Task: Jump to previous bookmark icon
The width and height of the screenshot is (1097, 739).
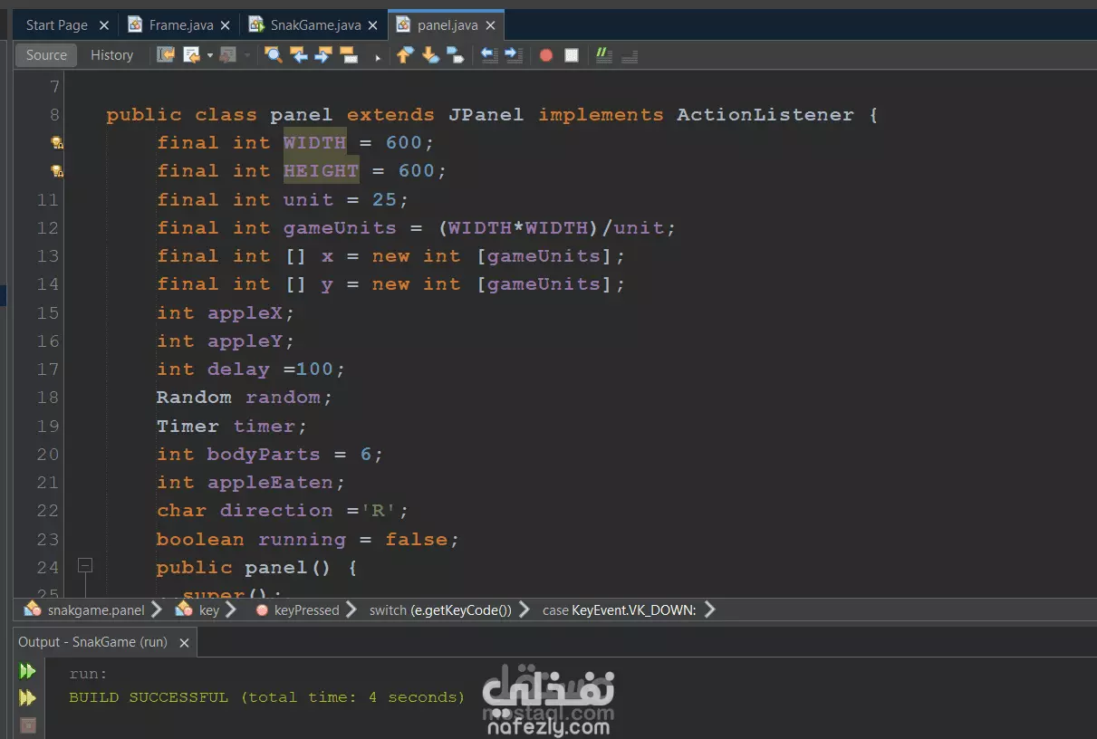Action: coord(405,55)
